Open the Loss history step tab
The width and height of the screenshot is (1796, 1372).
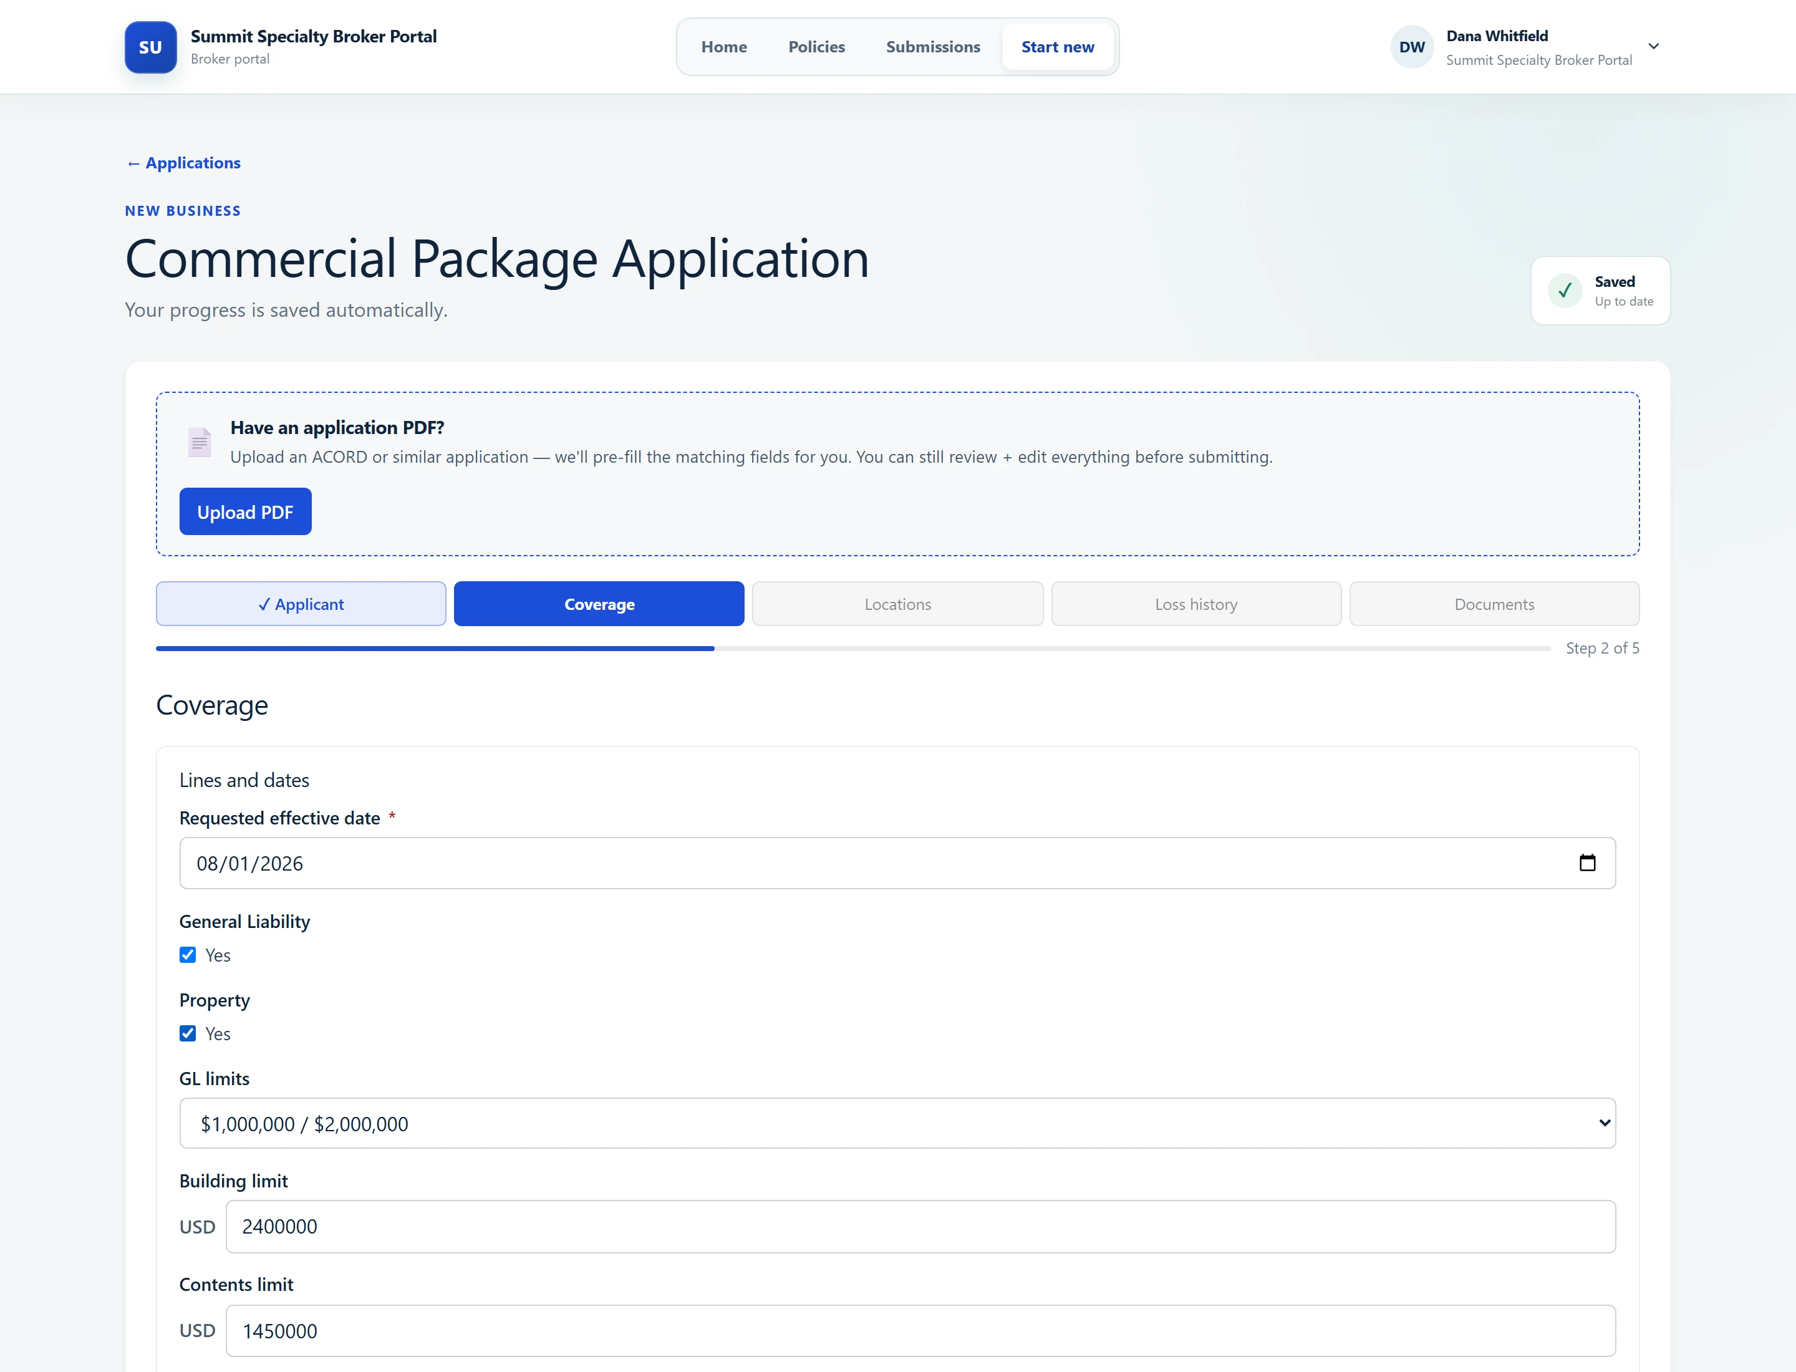[1197, 604]
